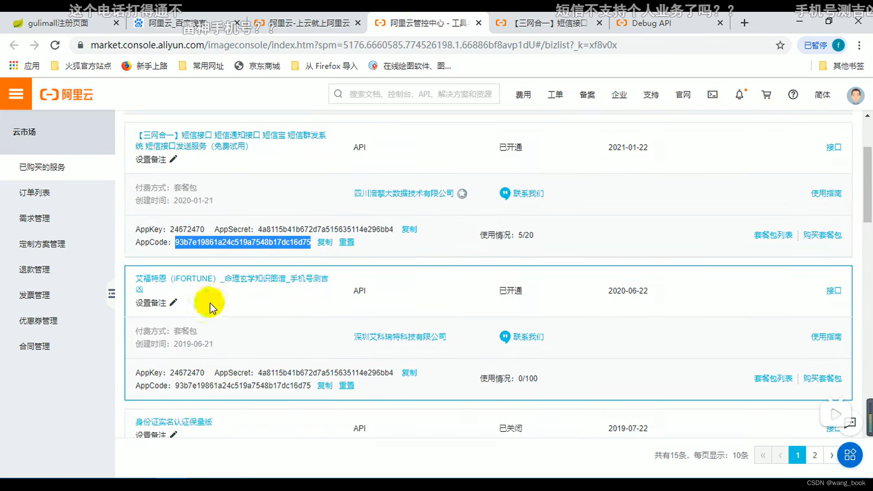Bookmark this page with the star icon
This screenshot has width=873, height=491.
[780, 45]
